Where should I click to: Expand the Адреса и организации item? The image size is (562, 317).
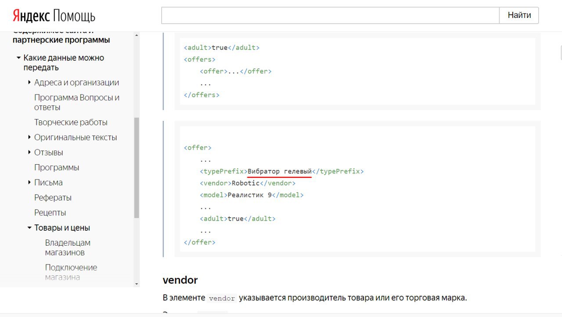pyautogui.click(x=29, y=82)
